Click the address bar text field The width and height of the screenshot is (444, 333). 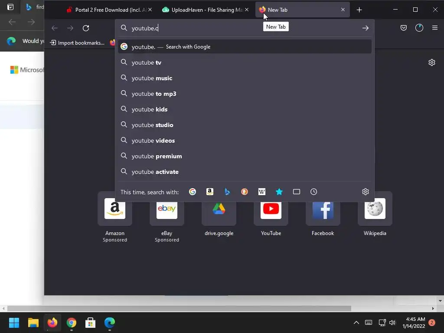coord(244,28)
